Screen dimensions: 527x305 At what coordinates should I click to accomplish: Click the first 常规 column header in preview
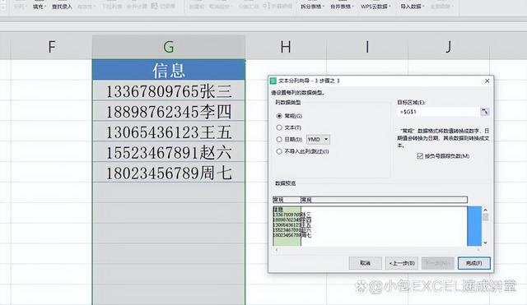[287, 200]
